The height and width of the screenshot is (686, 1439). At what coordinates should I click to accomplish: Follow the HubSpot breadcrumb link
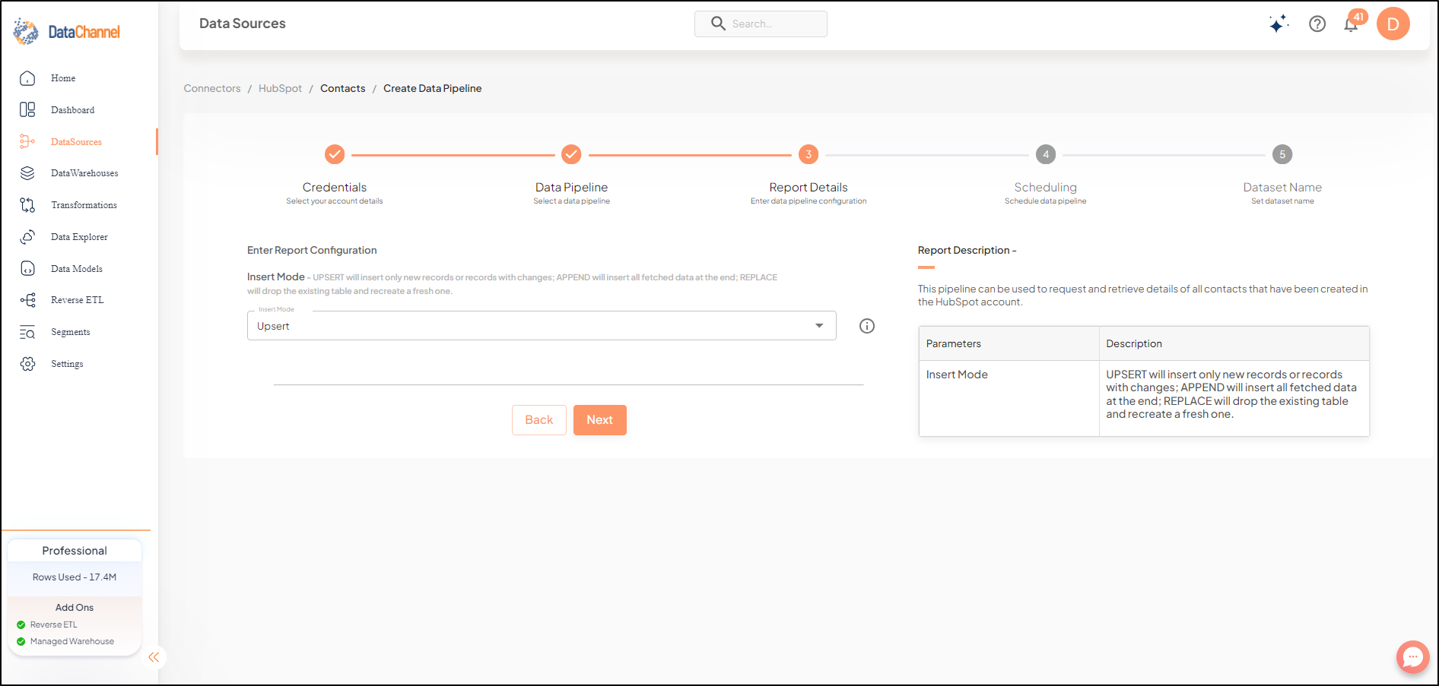tap(280, 88)
